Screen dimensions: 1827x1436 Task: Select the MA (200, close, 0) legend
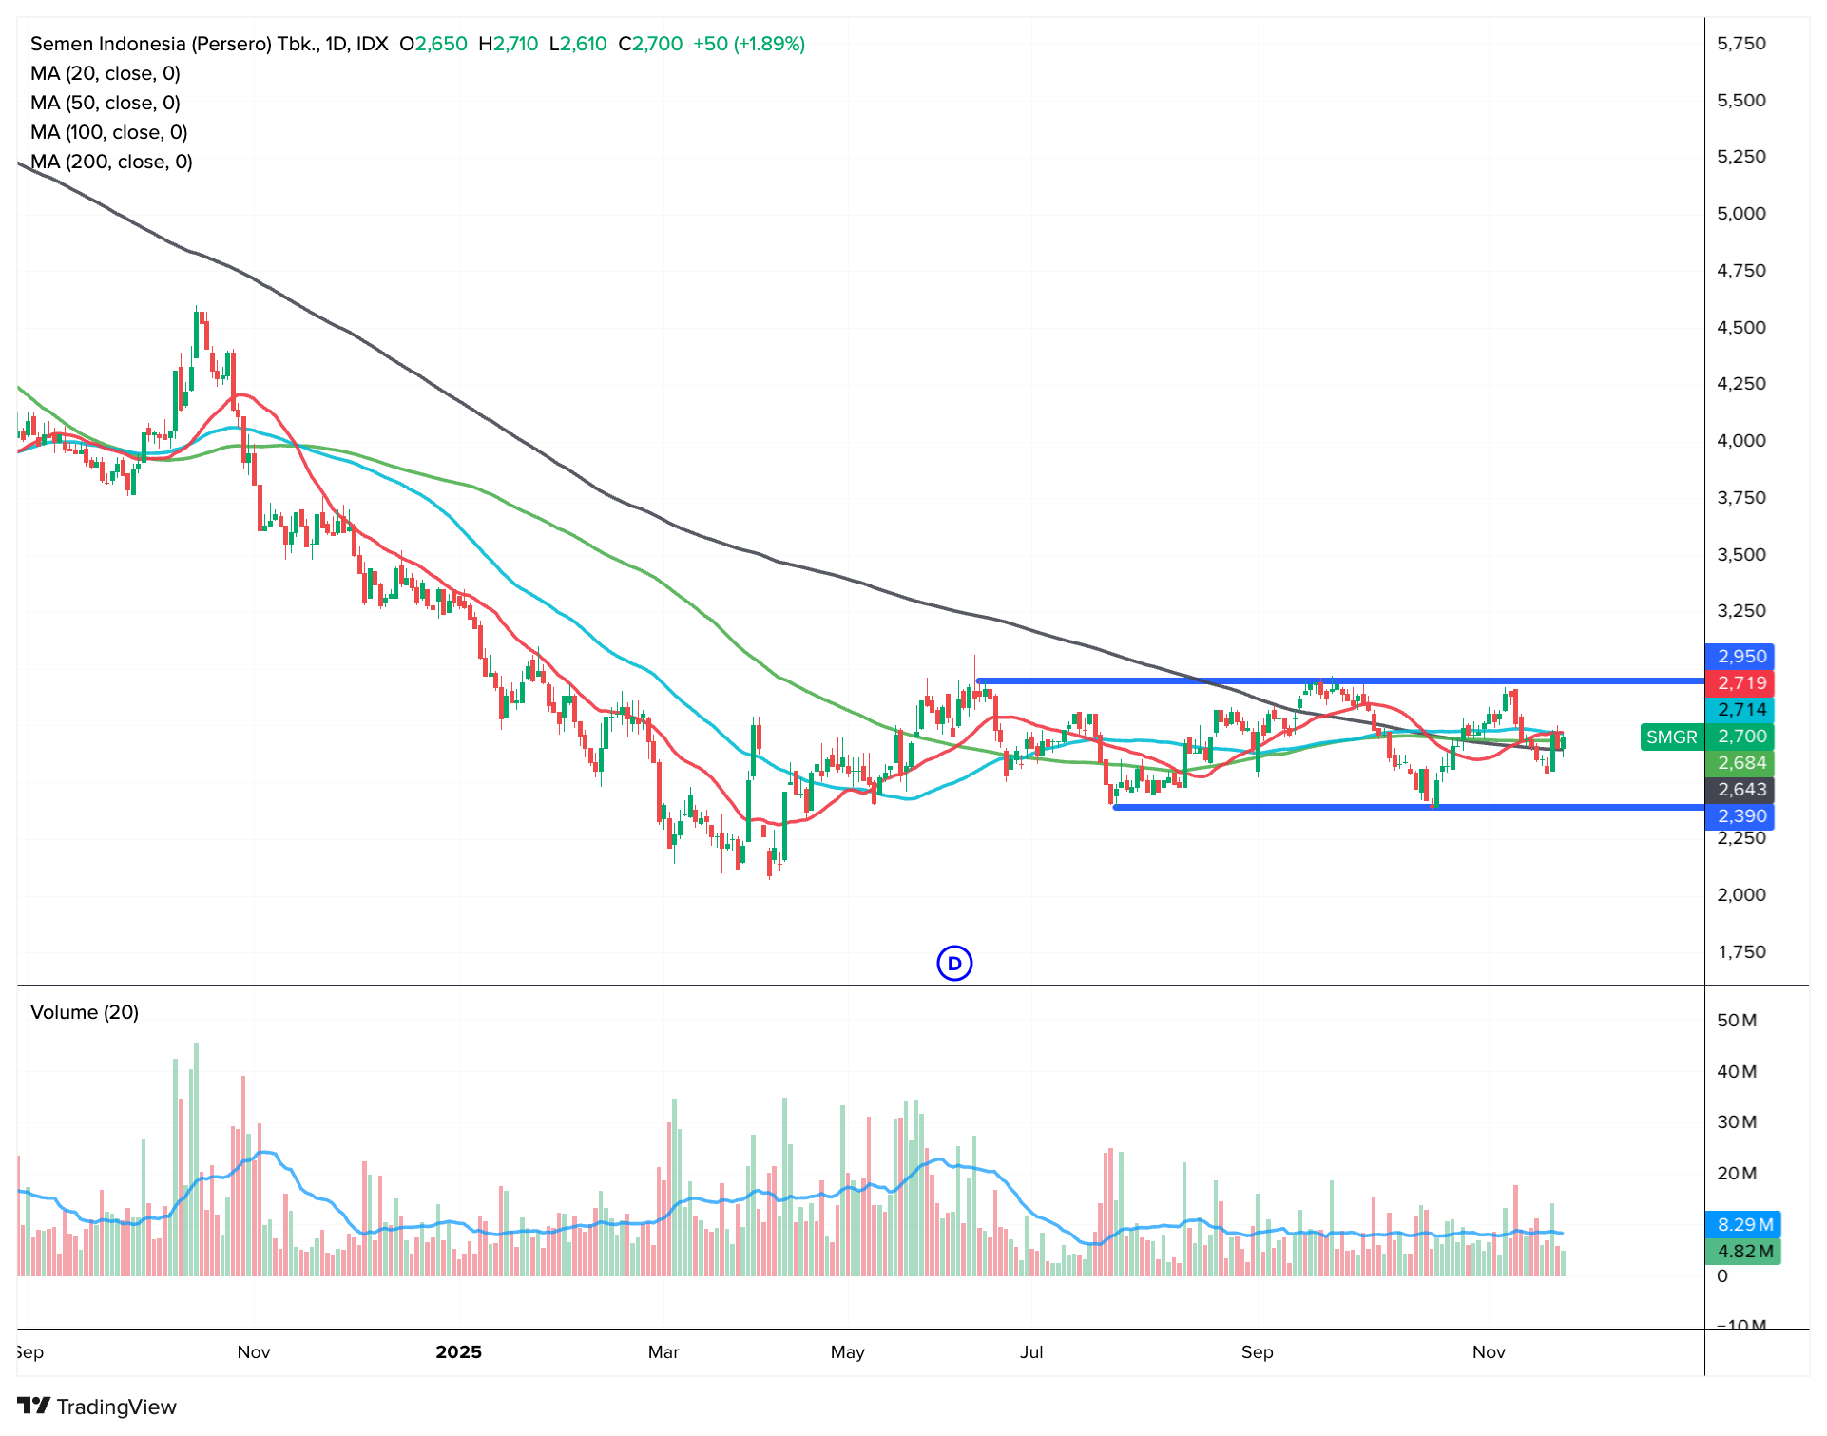[111, 162]
